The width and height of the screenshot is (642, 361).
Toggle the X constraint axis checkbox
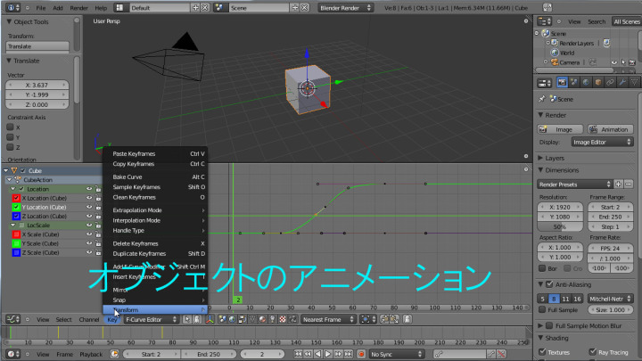pos(12,127)
